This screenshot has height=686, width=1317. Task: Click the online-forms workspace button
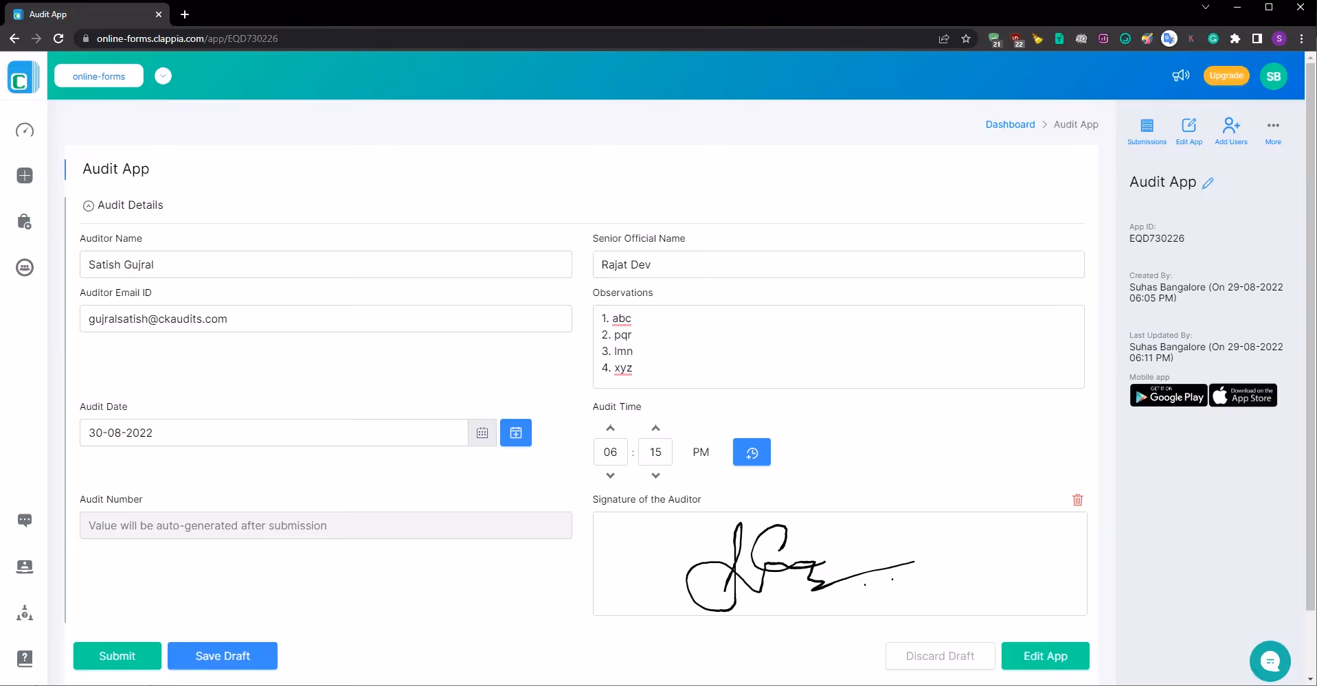[x=99, y=76]
